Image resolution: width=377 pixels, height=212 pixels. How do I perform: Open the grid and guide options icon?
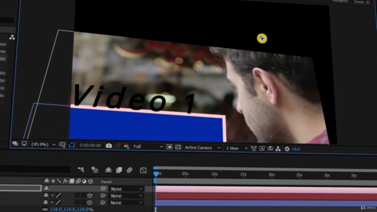pos(62,144)
